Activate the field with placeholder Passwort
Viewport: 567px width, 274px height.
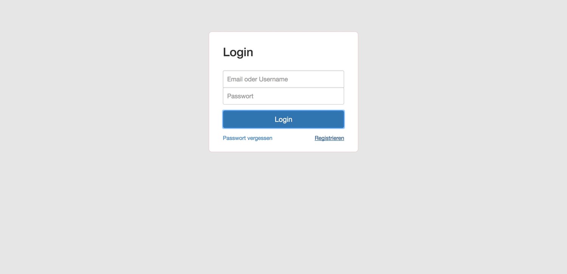[283, 96]
